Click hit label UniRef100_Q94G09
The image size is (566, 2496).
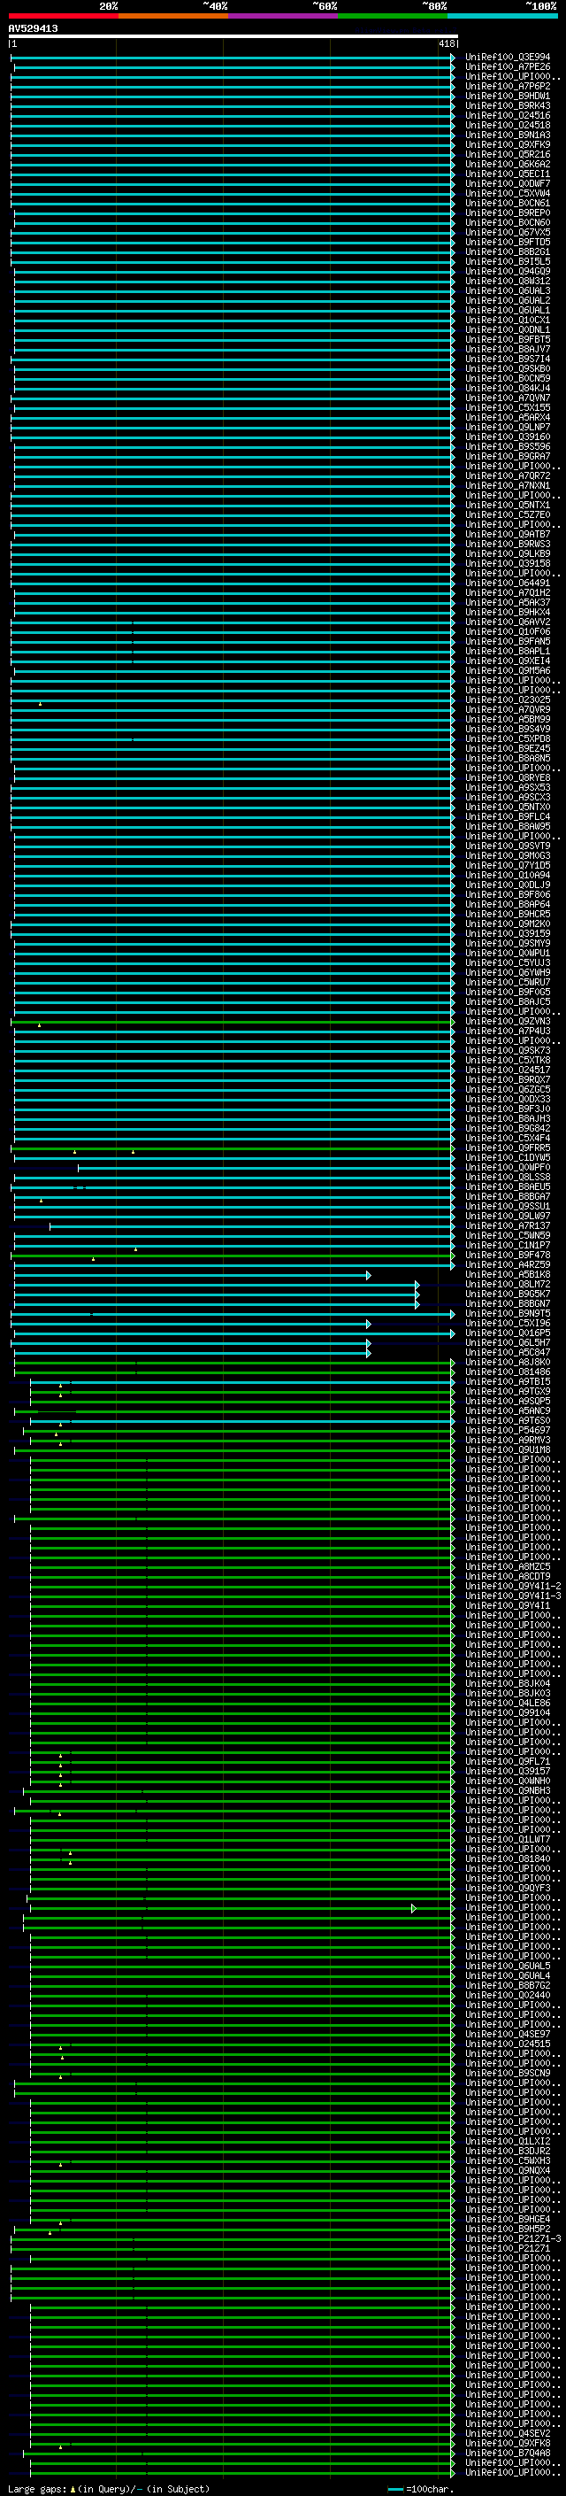pyautogui.click(x=508, y=271)
